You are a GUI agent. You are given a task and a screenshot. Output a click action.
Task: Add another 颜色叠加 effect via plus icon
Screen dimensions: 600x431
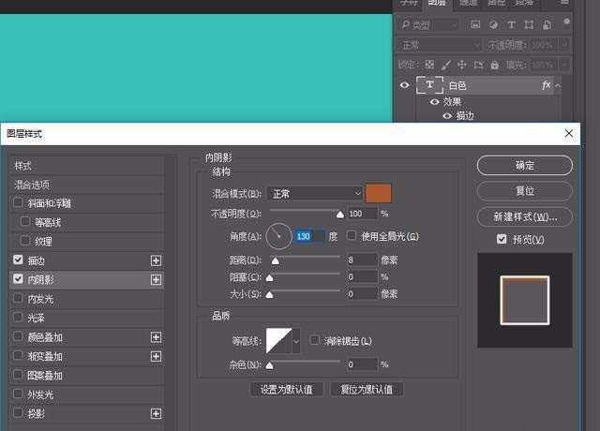[x=157, y=336]
